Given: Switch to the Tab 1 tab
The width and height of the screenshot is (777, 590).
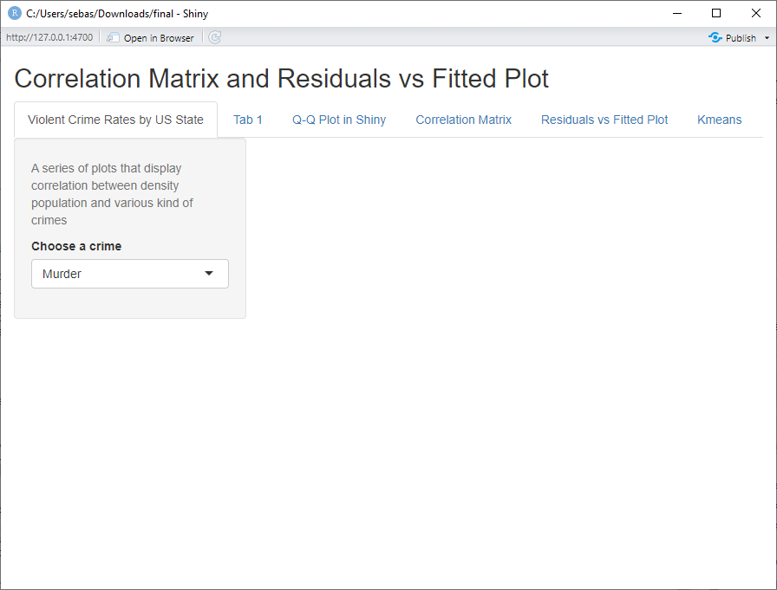Looking at the screenshot, I should click(x=248, y=120).
